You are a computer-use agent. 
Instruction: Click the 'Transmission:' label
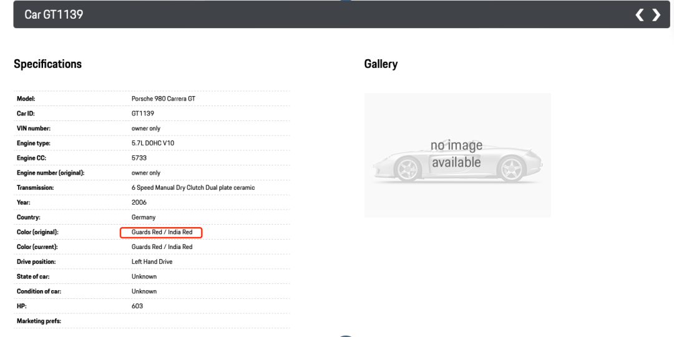click(x=35, y=188)
